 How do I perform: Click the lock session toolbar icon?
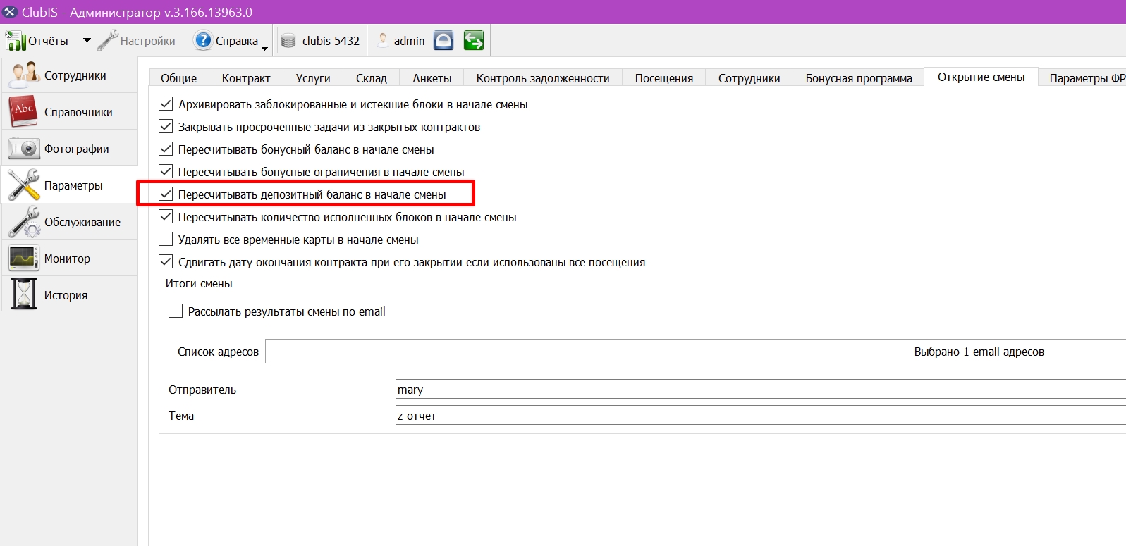click(443, 41)
